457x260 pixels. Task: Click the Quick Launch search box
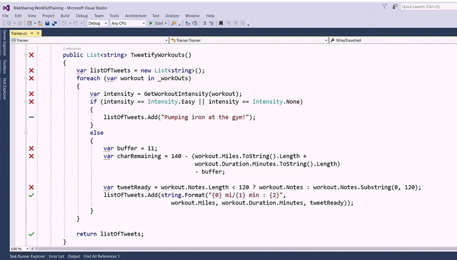427,7
